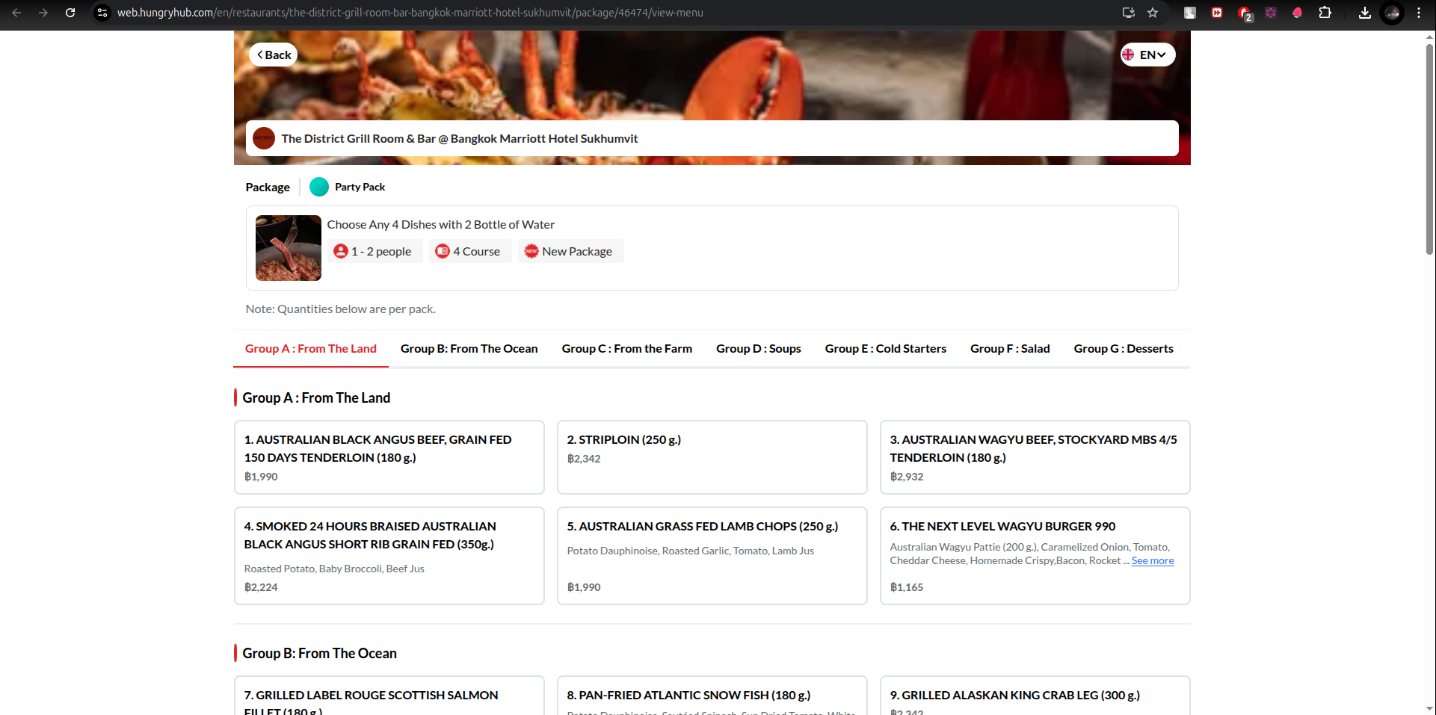Open the Group D : Soups tab

pyautogui.click(x=758, y=349)
